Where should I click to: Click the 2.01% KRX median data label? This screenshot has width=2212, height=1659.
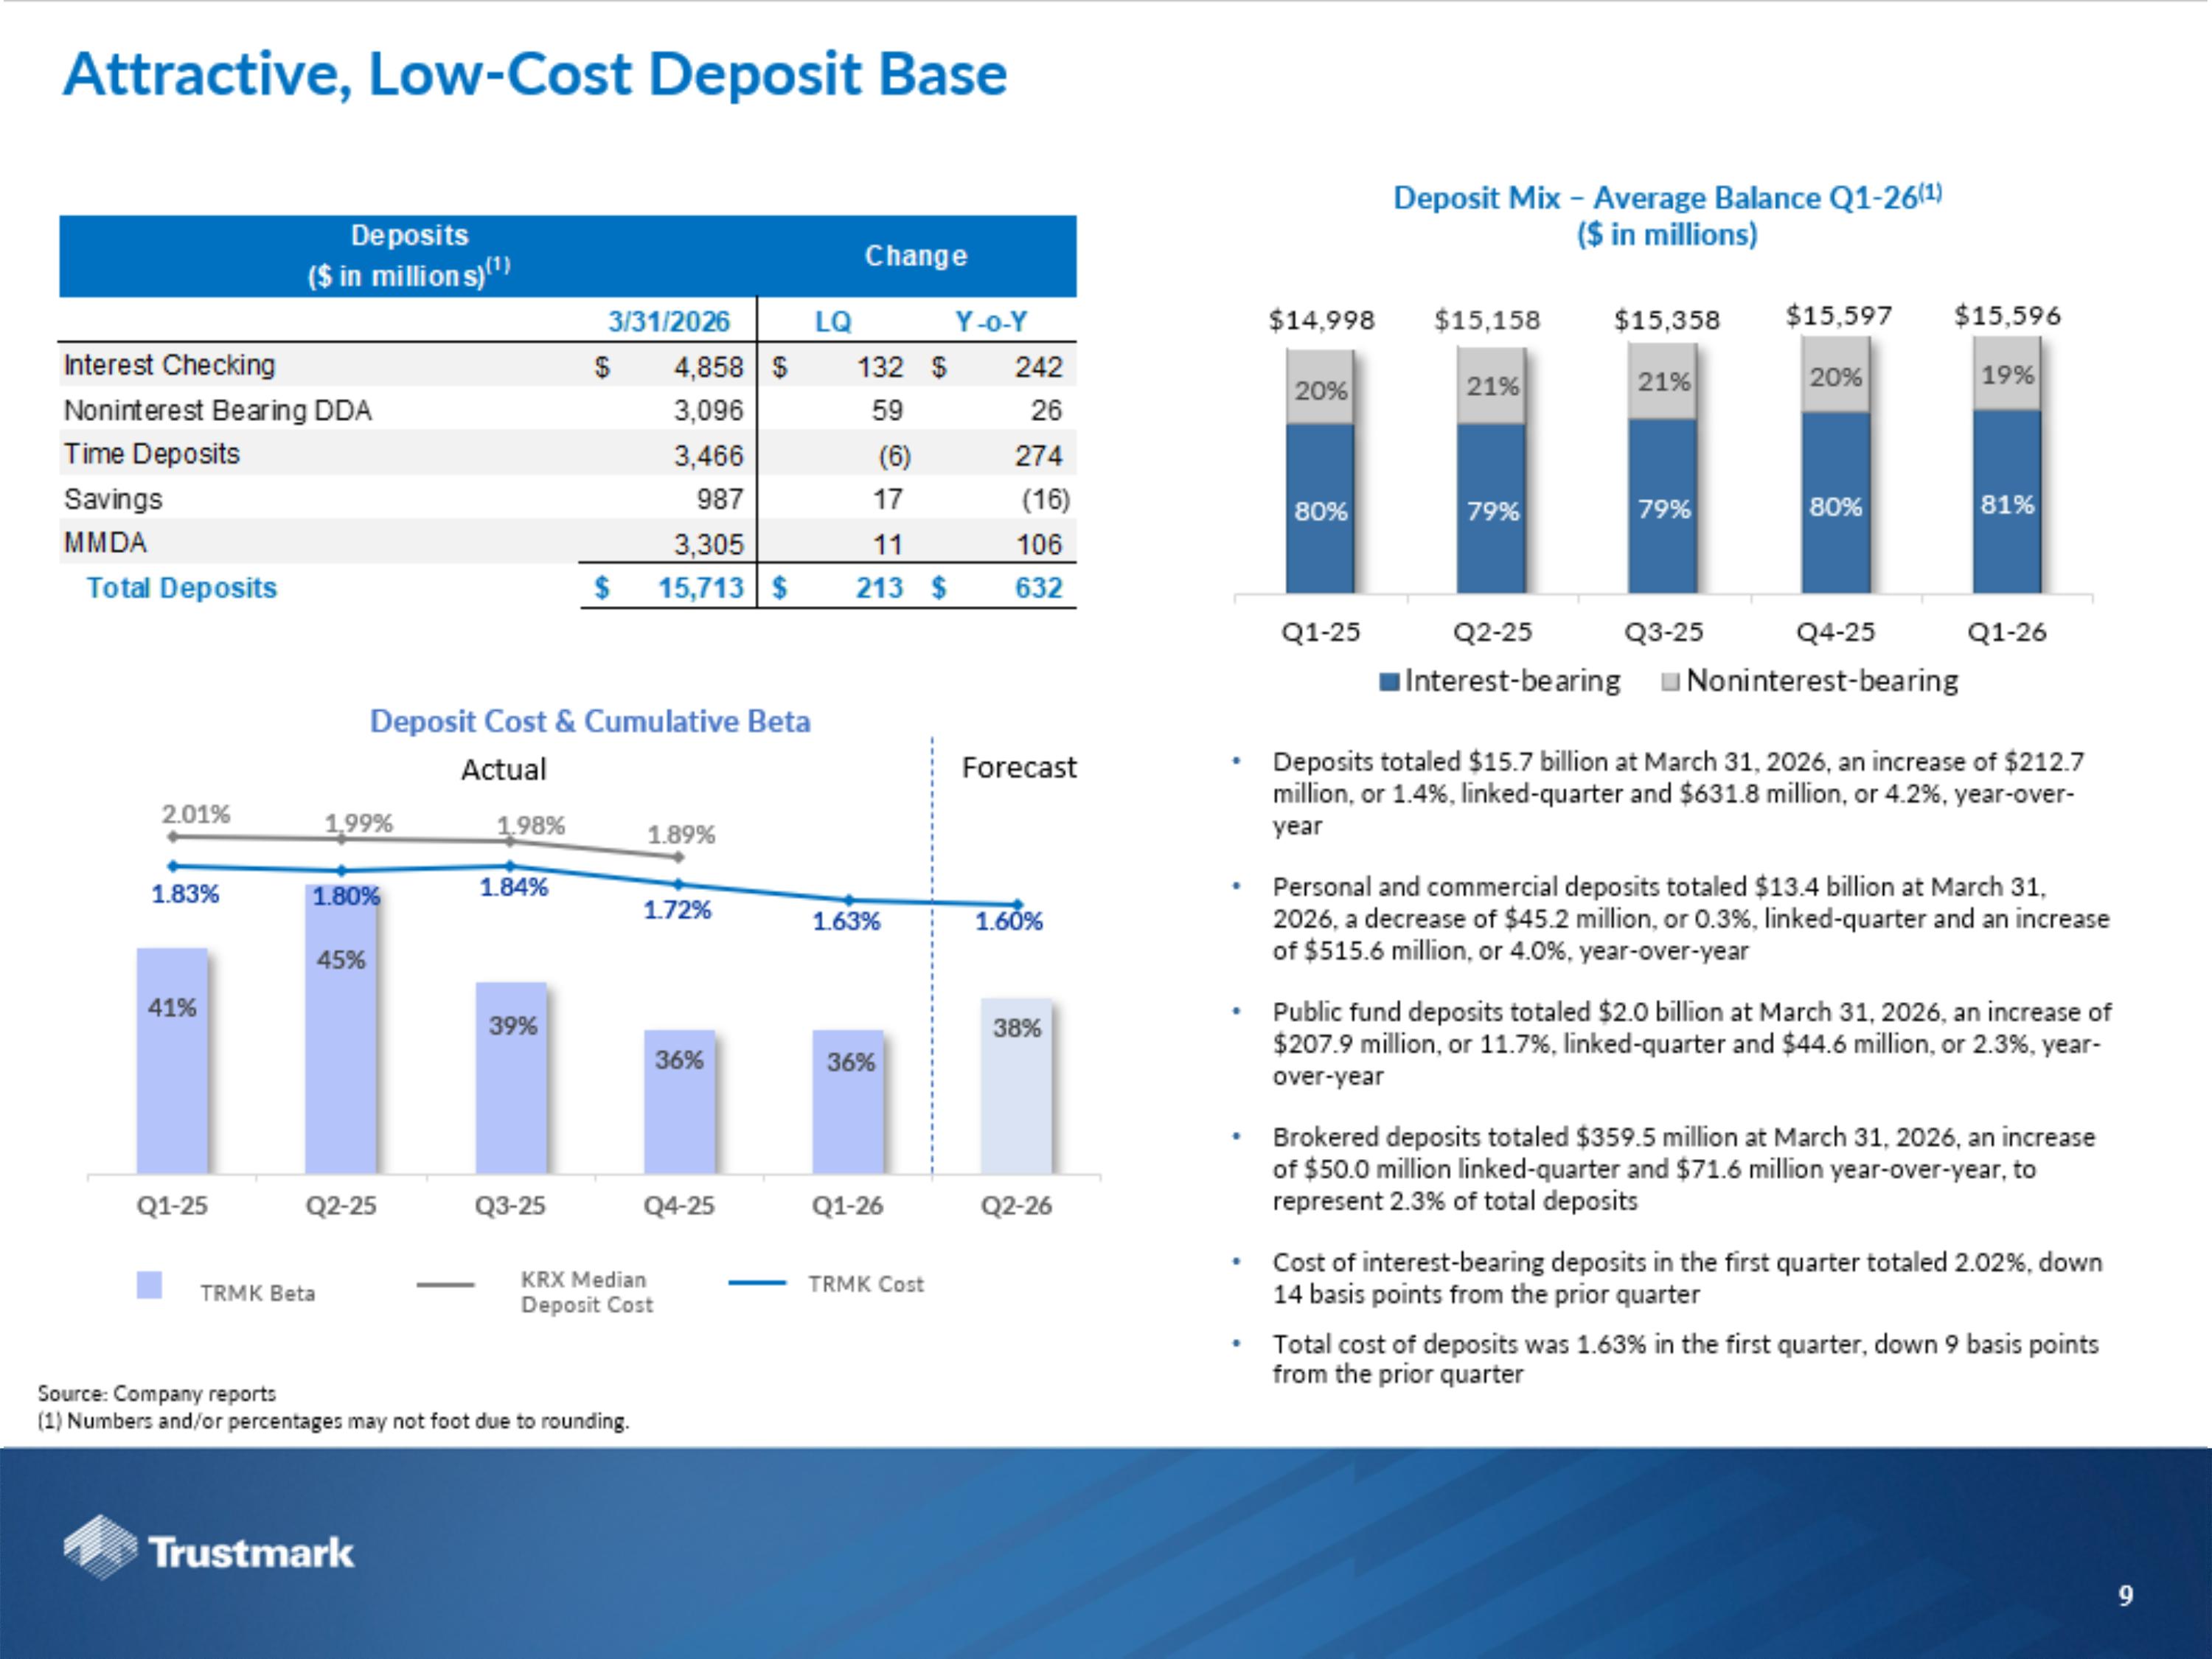[x=196, y=814]
